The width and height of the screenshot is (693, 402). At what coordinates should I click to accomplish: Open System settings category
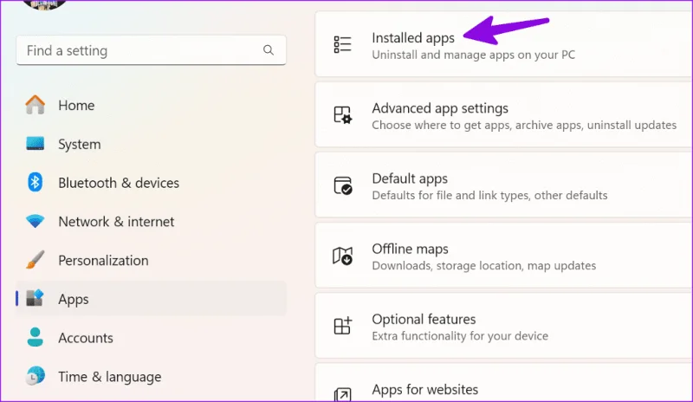[151, 144]
